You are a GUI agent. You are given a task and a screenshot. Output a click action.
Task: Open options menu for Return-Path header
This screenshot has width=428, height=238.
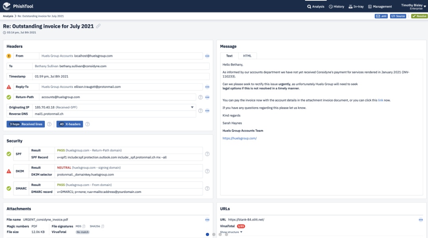coord(207,97)
